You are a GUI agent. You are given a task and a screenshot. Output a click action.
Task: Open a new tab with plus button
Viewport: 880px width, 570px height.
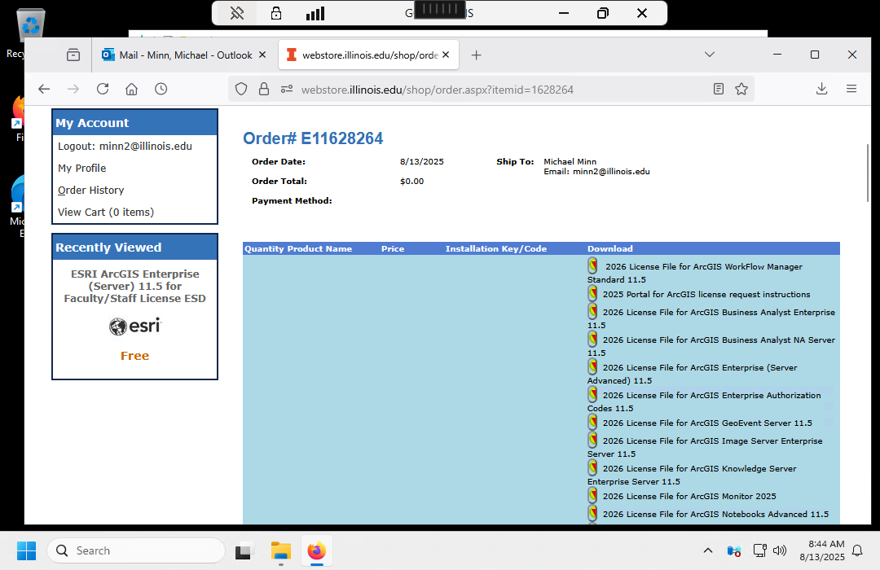pyautogui.click(x=477, y=55)
